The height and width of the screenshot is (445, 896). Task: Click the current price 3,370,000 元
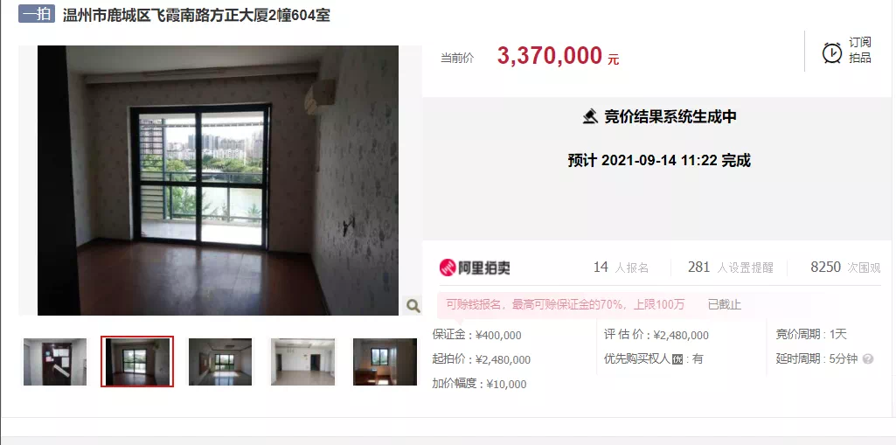[x=559, y=56]
